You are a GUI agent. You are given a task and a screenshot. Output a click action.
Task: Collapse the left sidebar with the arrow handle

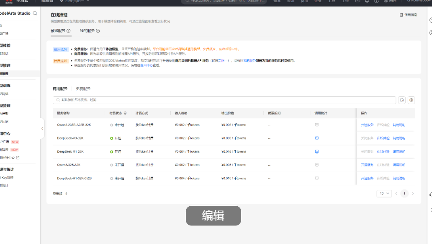(42, 128)
